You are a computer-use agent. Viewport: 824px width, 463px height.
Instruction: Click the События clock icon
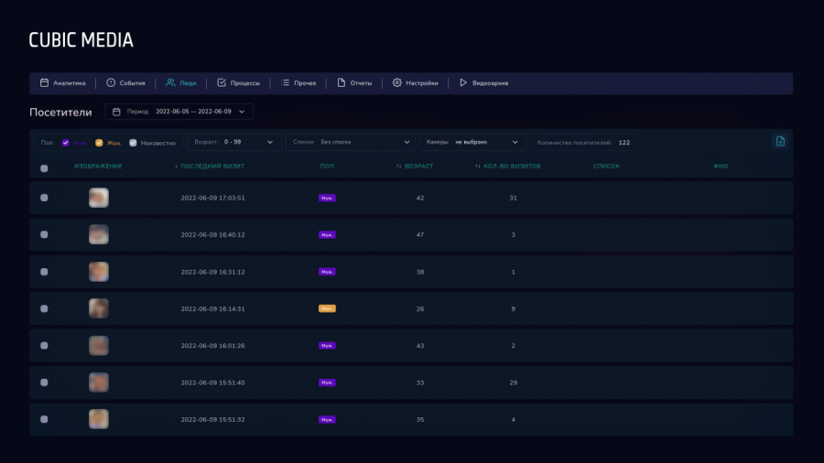111,83
